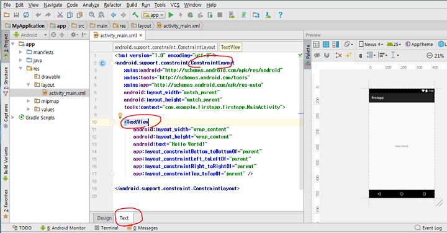Click the Make Project hammer icon
This screenshot has height=233, width=447.
135,15
